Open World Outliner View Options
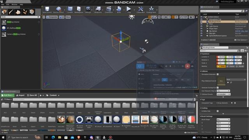249x140 pixels. 241,40
